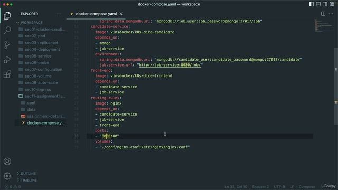This screenshot has width=338, height=190.
Task: Expand the sec03-replica-set folder
Action: 39,43
